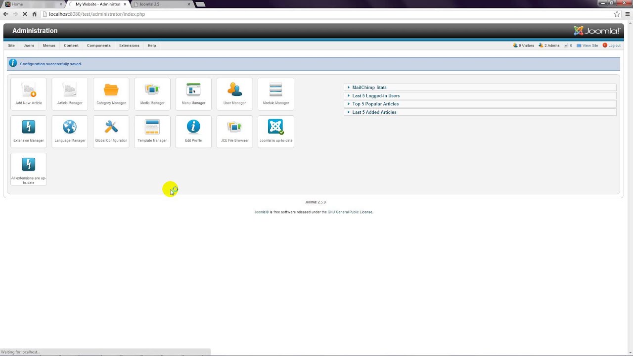Click the 2 Admins status item

tap(549, 45)
